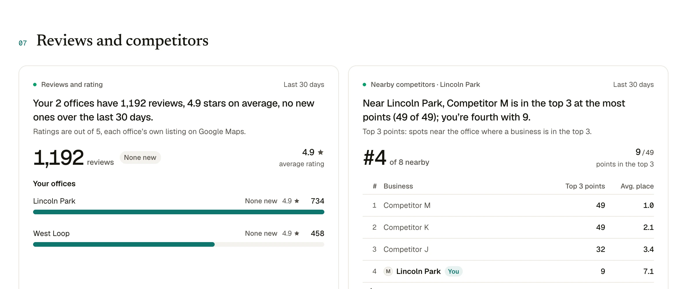Click the green dot beside Reviews and rating
Viewport: 687px width, 289px height.
click(35, 85)
